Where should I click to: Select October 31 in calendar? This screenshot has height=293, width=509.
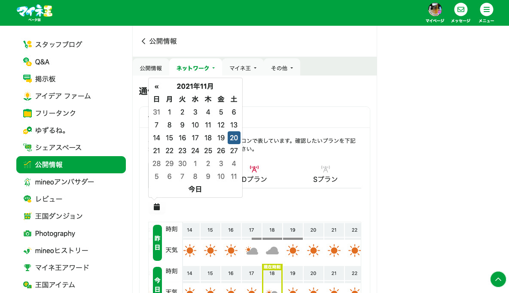click(x=156, y=112)
